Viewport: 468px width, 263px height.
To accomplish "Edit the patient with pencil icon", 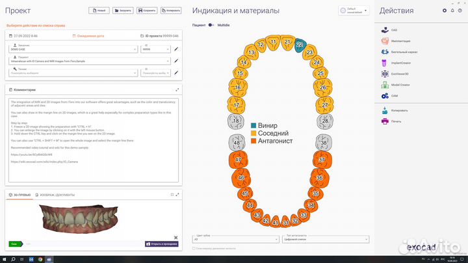I will coord(176,61).
